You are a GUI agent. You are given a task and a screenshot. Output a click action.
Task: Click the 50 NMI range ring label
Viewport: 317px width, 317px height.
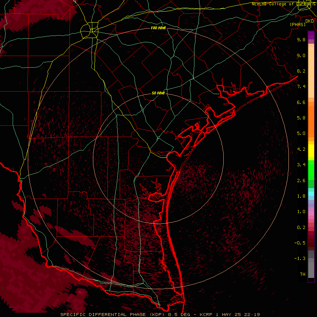158,93
